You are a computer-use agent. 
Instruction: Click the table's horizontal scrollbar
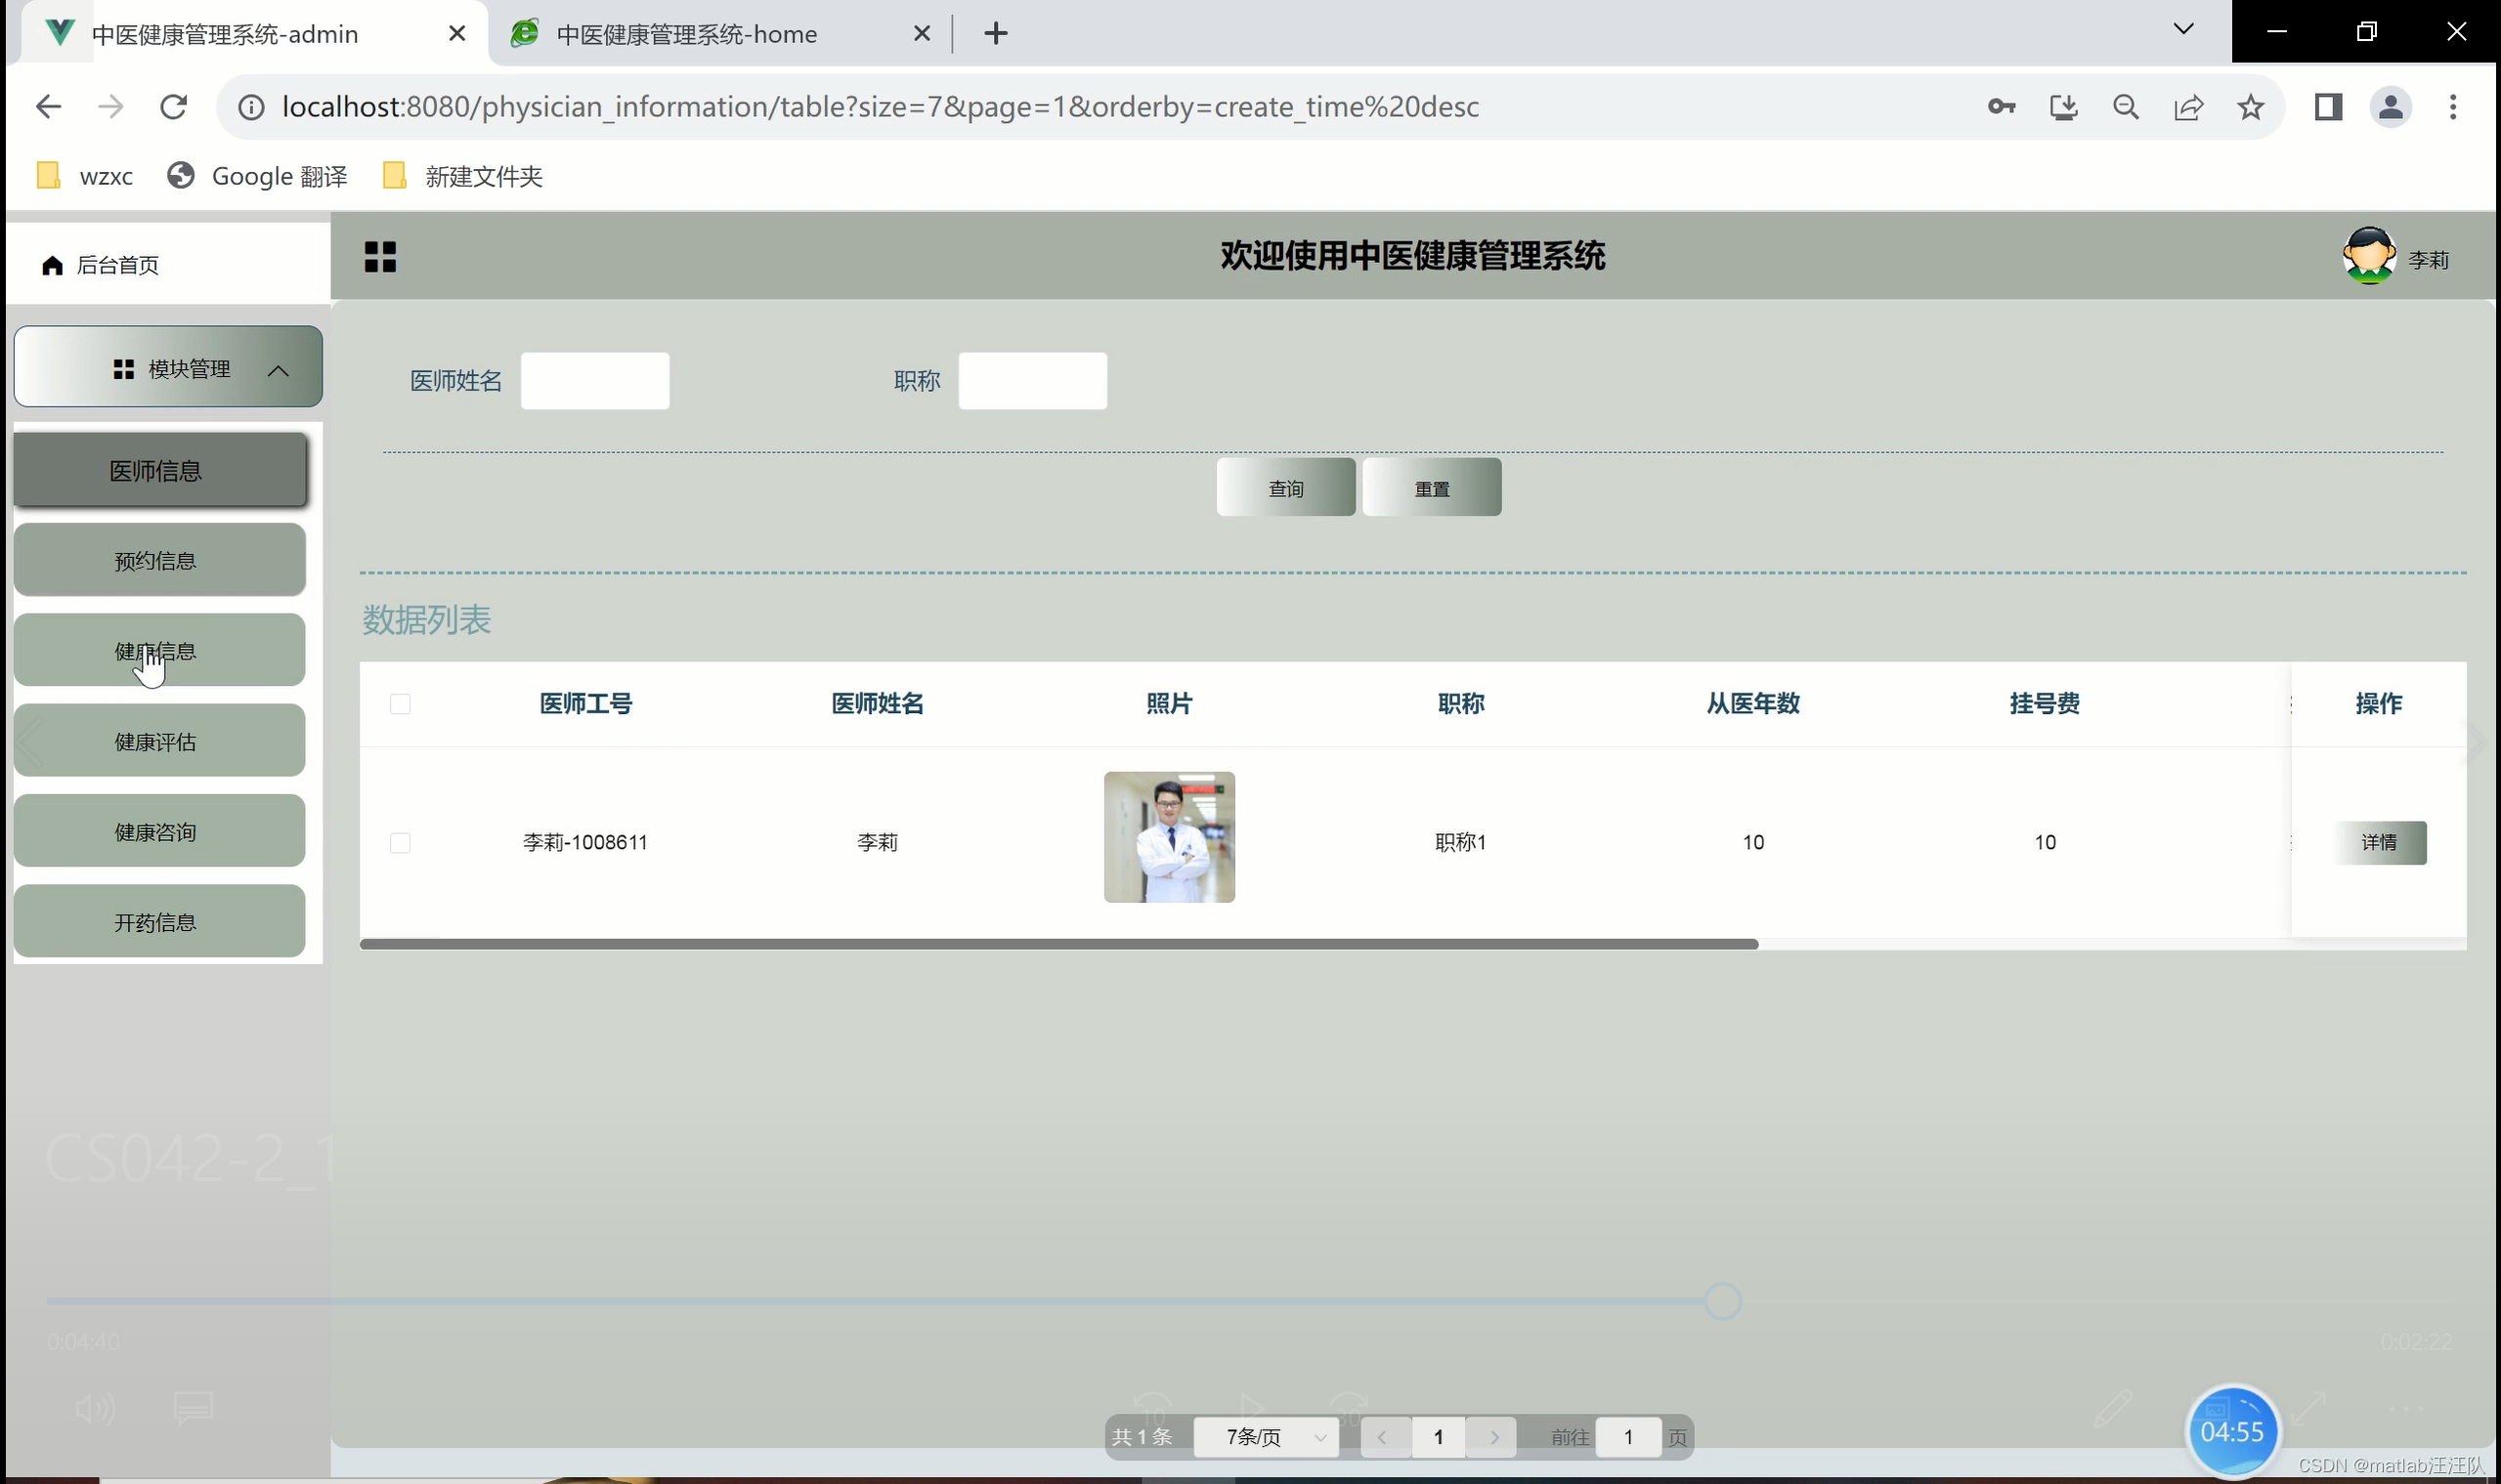pos(1058,944)
